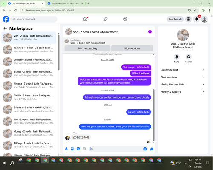
Task: Expand Media, files and links section
Action: pos(183,85)
